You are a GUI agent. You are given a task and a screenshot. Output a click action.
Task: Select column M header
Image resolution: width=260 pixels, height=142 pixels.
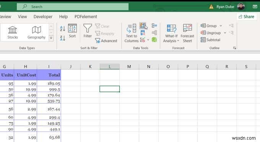pos(129,67)
